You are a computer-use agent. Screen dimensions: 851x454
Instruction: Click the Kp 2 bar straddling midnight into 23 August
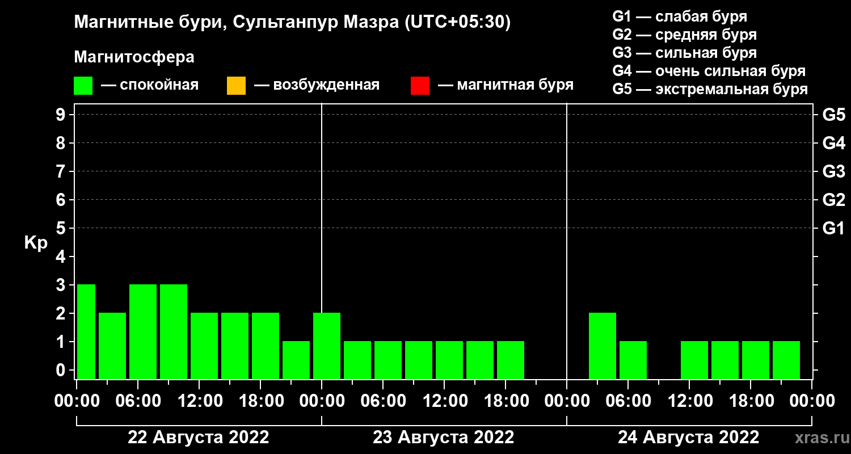click(327, 346)
